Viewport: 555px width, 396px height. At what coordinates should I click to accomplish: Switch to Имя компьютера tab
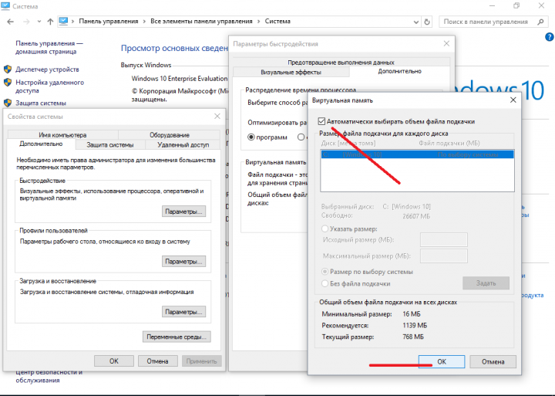point(62,135)
